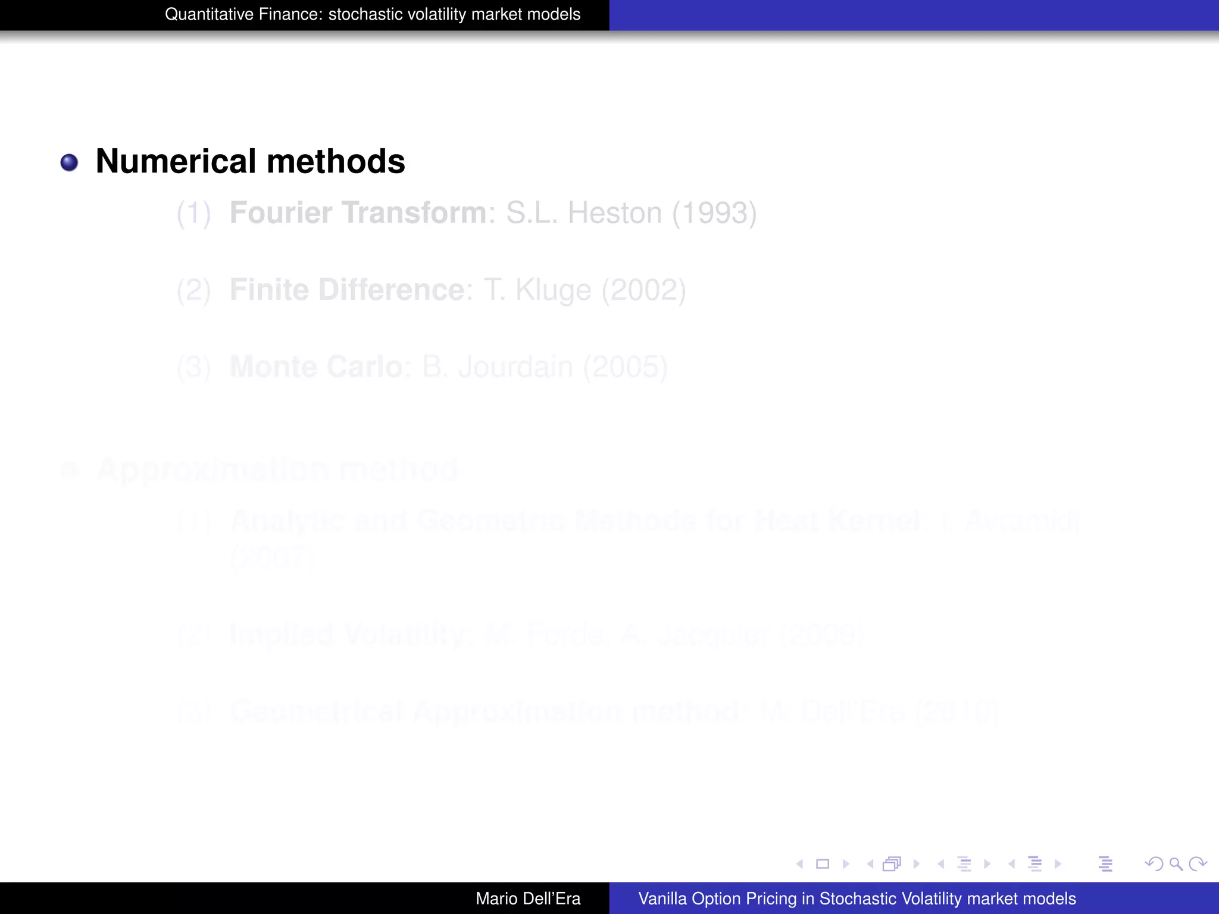Click the stacked frames icon
Screen dimensions: 1219x914
(892, 864)
